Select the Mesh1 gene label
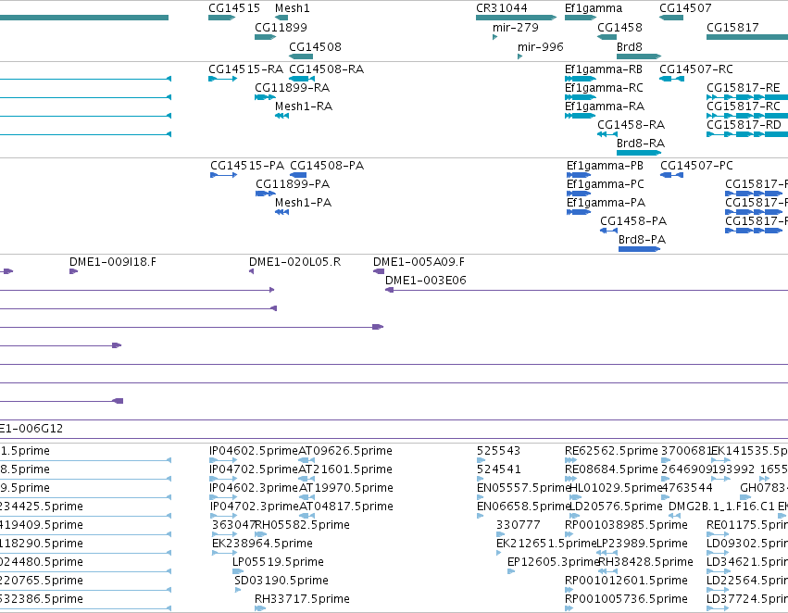This screenshot has height=613, width=788. click(293, 8)
